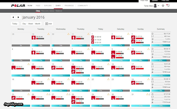
Task: Open Jan 28 running session 01:14:23
Action: click(73, 102)
